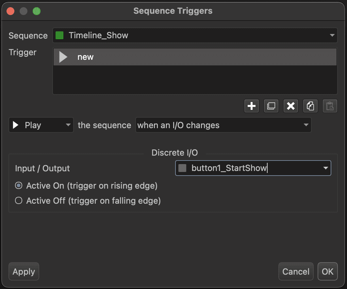Copy the trigger using the documents icon
347x289 pixels.
[310, 106]
